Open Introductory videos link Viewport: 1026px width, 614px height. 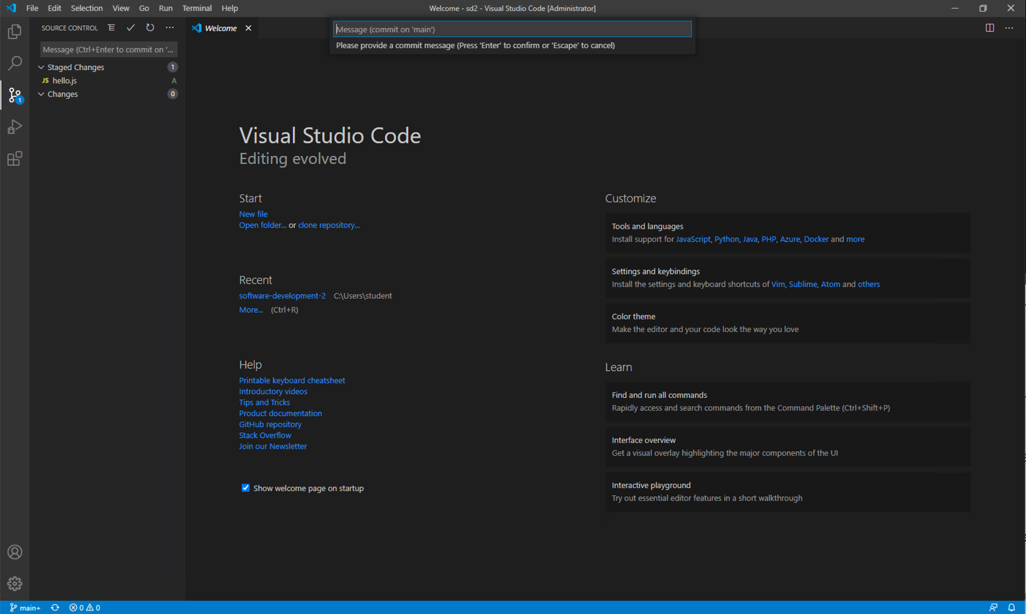273,391
